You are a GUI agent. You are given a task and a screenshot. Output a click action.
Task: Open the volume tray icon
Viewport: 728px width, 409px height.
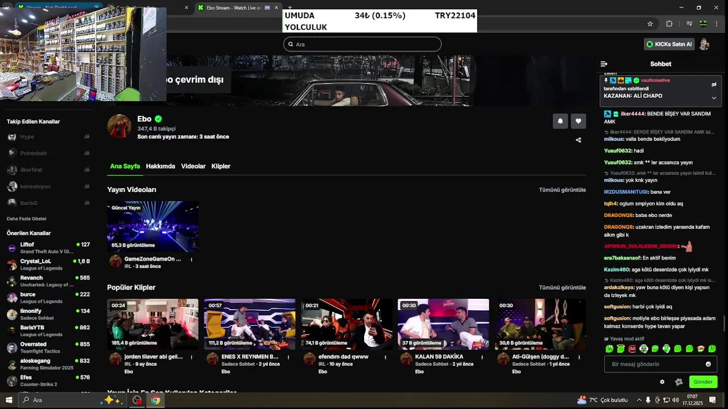coord(675,400)
